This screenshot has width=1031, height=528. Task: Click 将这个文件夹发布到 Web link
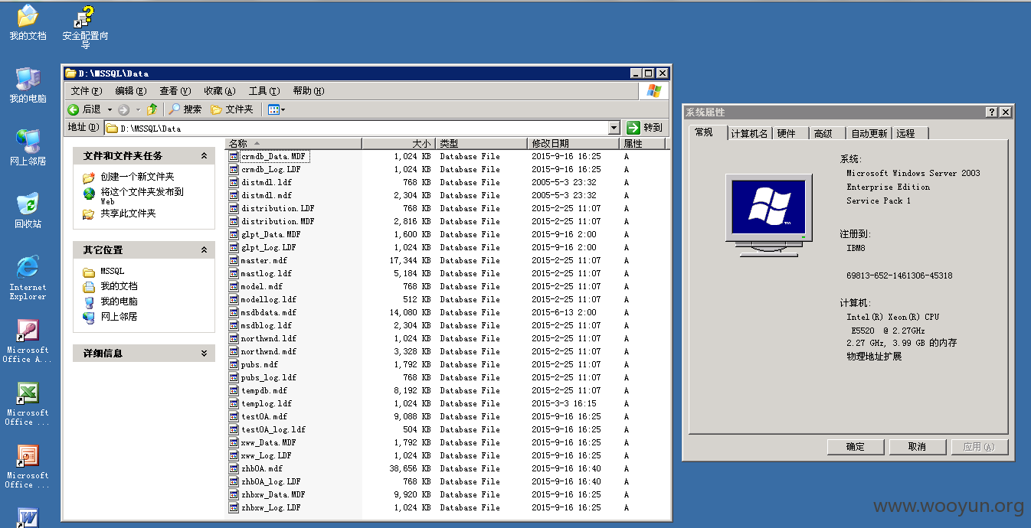coord(142,196)
